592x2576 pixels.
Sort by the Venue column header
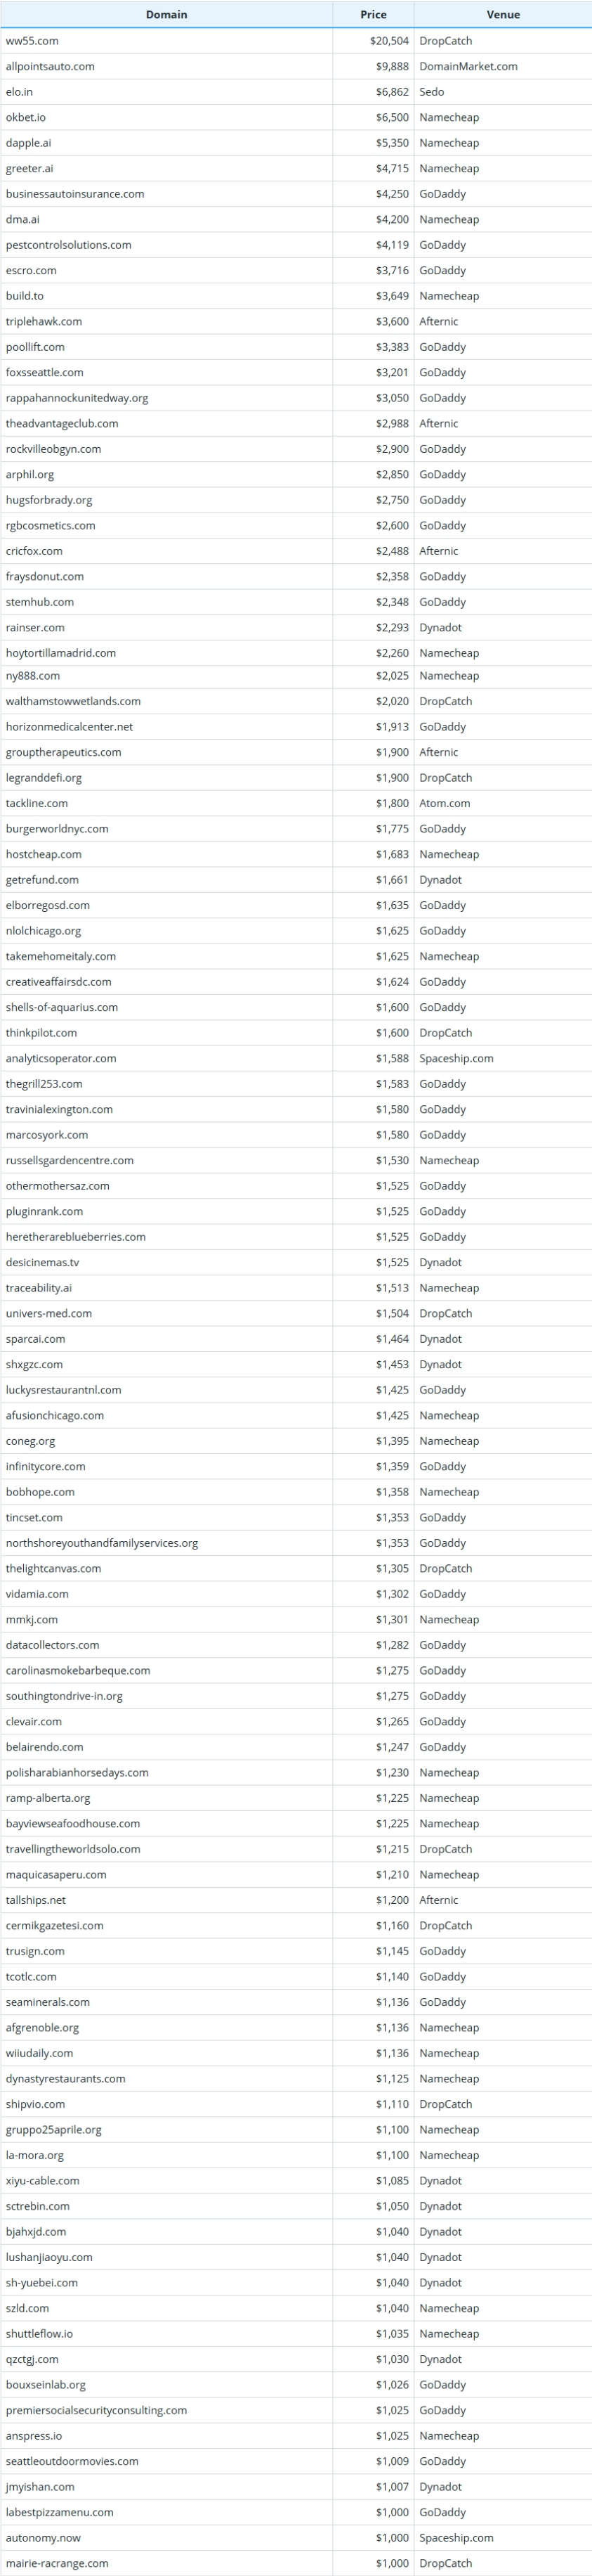(x=503, y=14)
